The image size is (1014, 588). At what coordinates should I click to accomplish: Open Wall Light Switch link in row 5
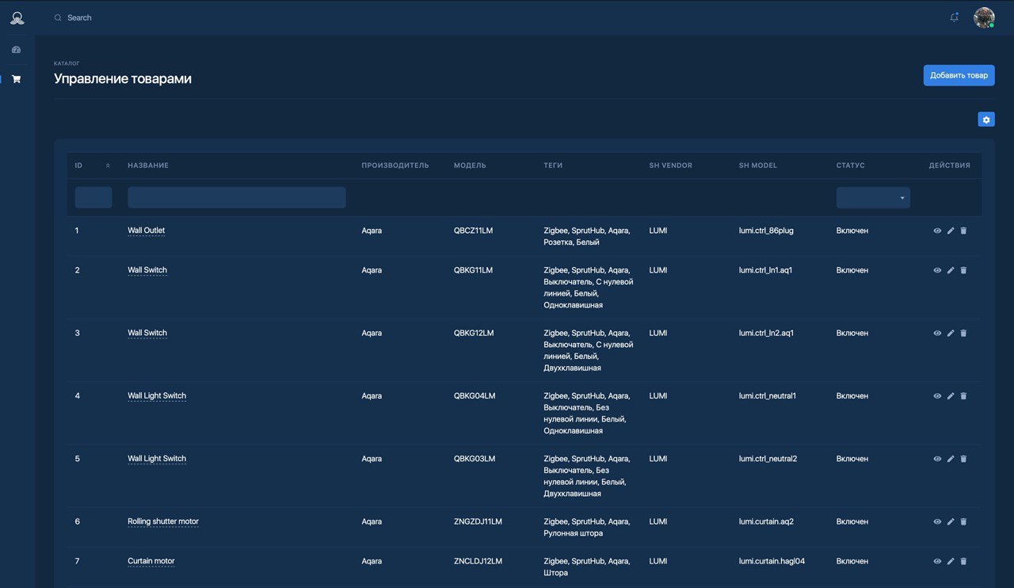[x=157, y=459]
